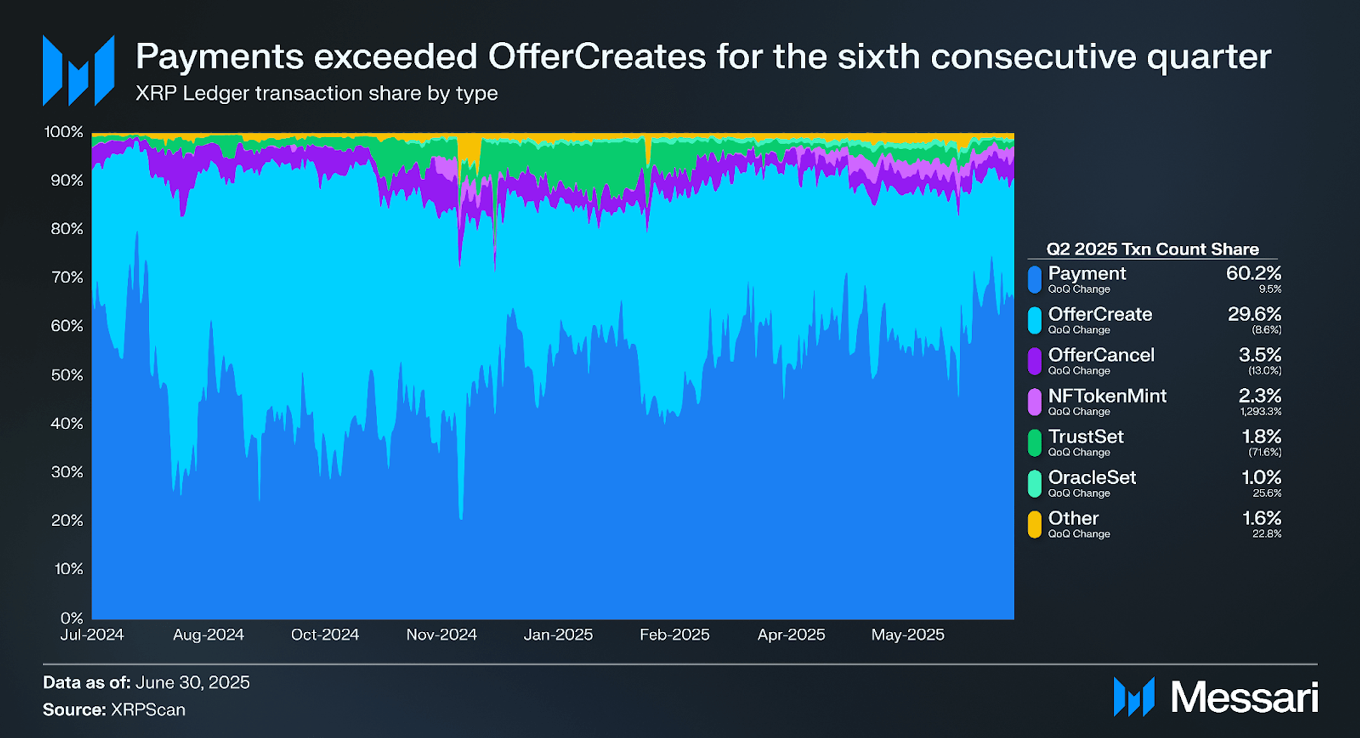This screenshot has width=1360, height=738.
Task: Select the OfferCreate cyan legend swatch
Action: (1034, 320)
